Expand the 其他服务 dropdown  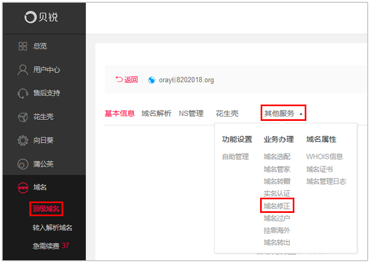[283, 113]
